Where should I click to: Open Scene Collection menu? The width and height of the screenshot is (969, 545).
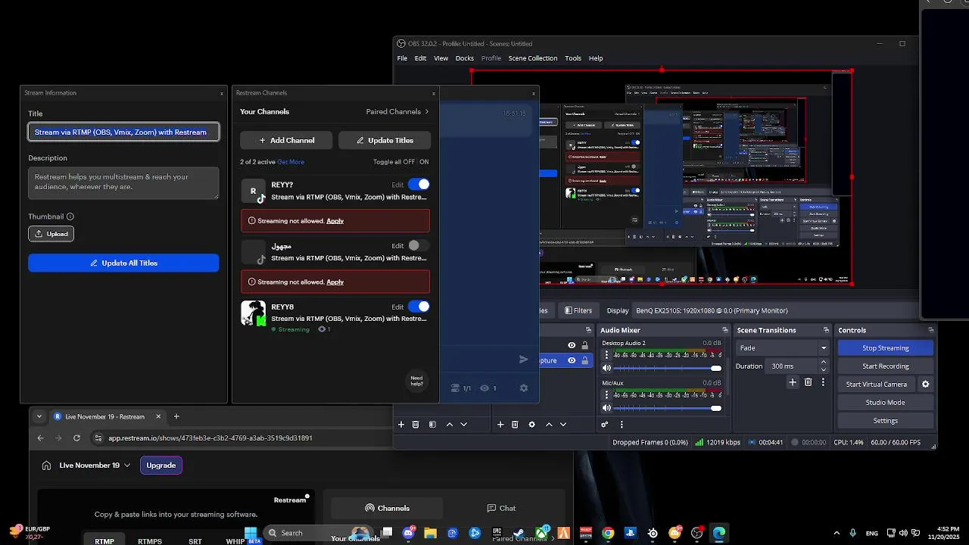point(533,58)
